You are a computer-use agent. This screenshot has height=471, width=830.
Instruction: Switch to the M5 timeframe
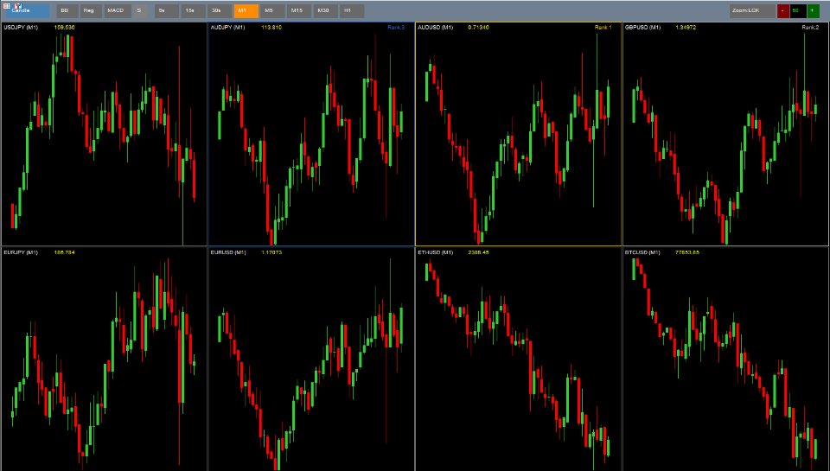[x=272, y=11]
